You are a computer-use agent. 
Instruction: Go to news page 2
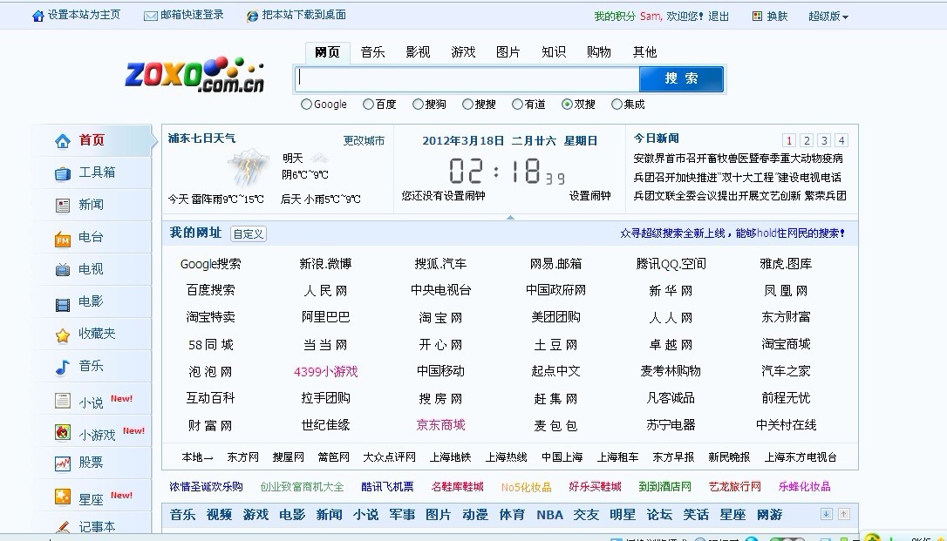point(807,140)
